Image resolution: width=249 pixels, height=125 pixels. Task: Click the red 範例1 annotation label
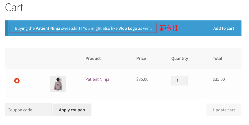coord(169,28)
